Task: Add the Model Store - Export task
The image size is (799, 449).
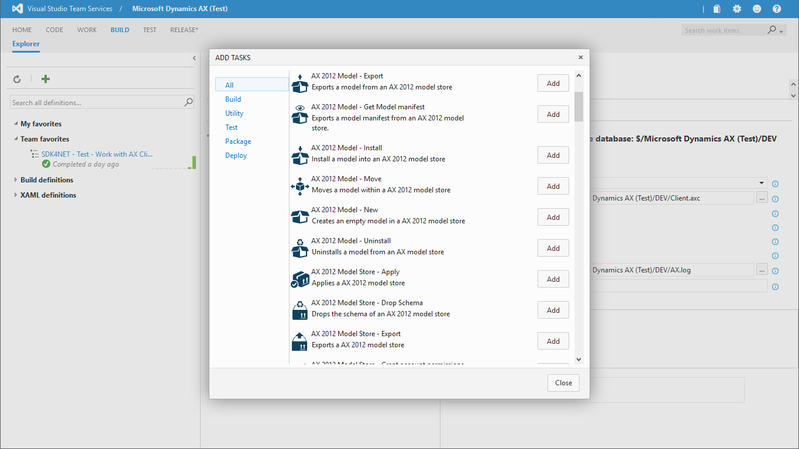Action: 553,341
